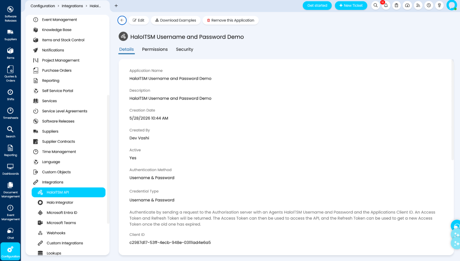Open Document Management in navigation bar
The image size is (460, 261).
10,190
